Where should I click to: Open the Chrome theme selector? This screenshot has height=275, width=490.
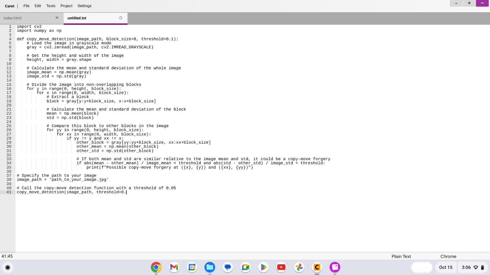tap(448, 256)
